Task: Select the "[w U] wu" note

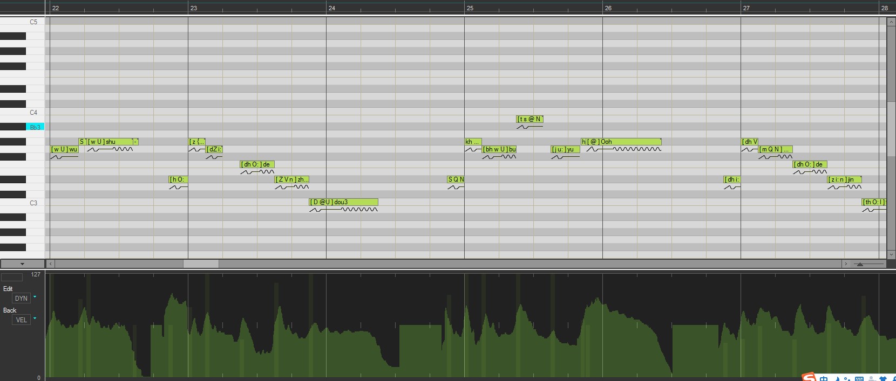Action: click(x=64, y=149)
